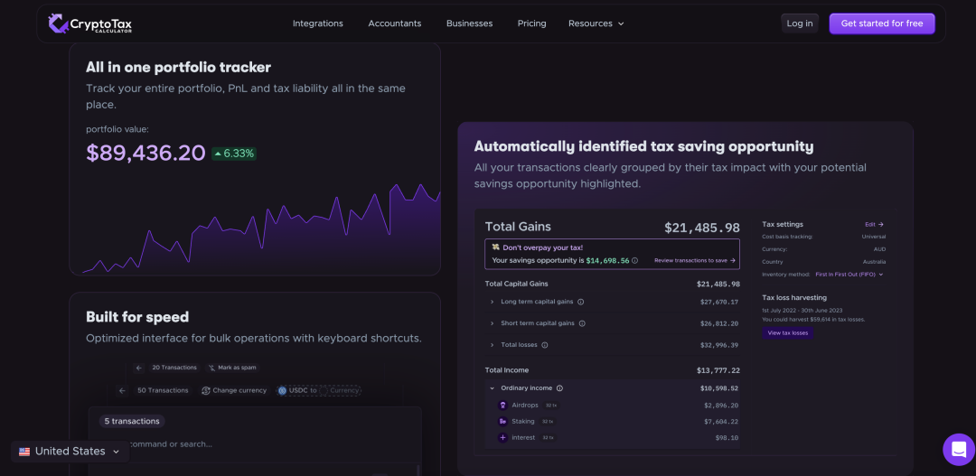Go to the Pricing page
Viewport: 976px width, 476px height.
tap(531, 23)
